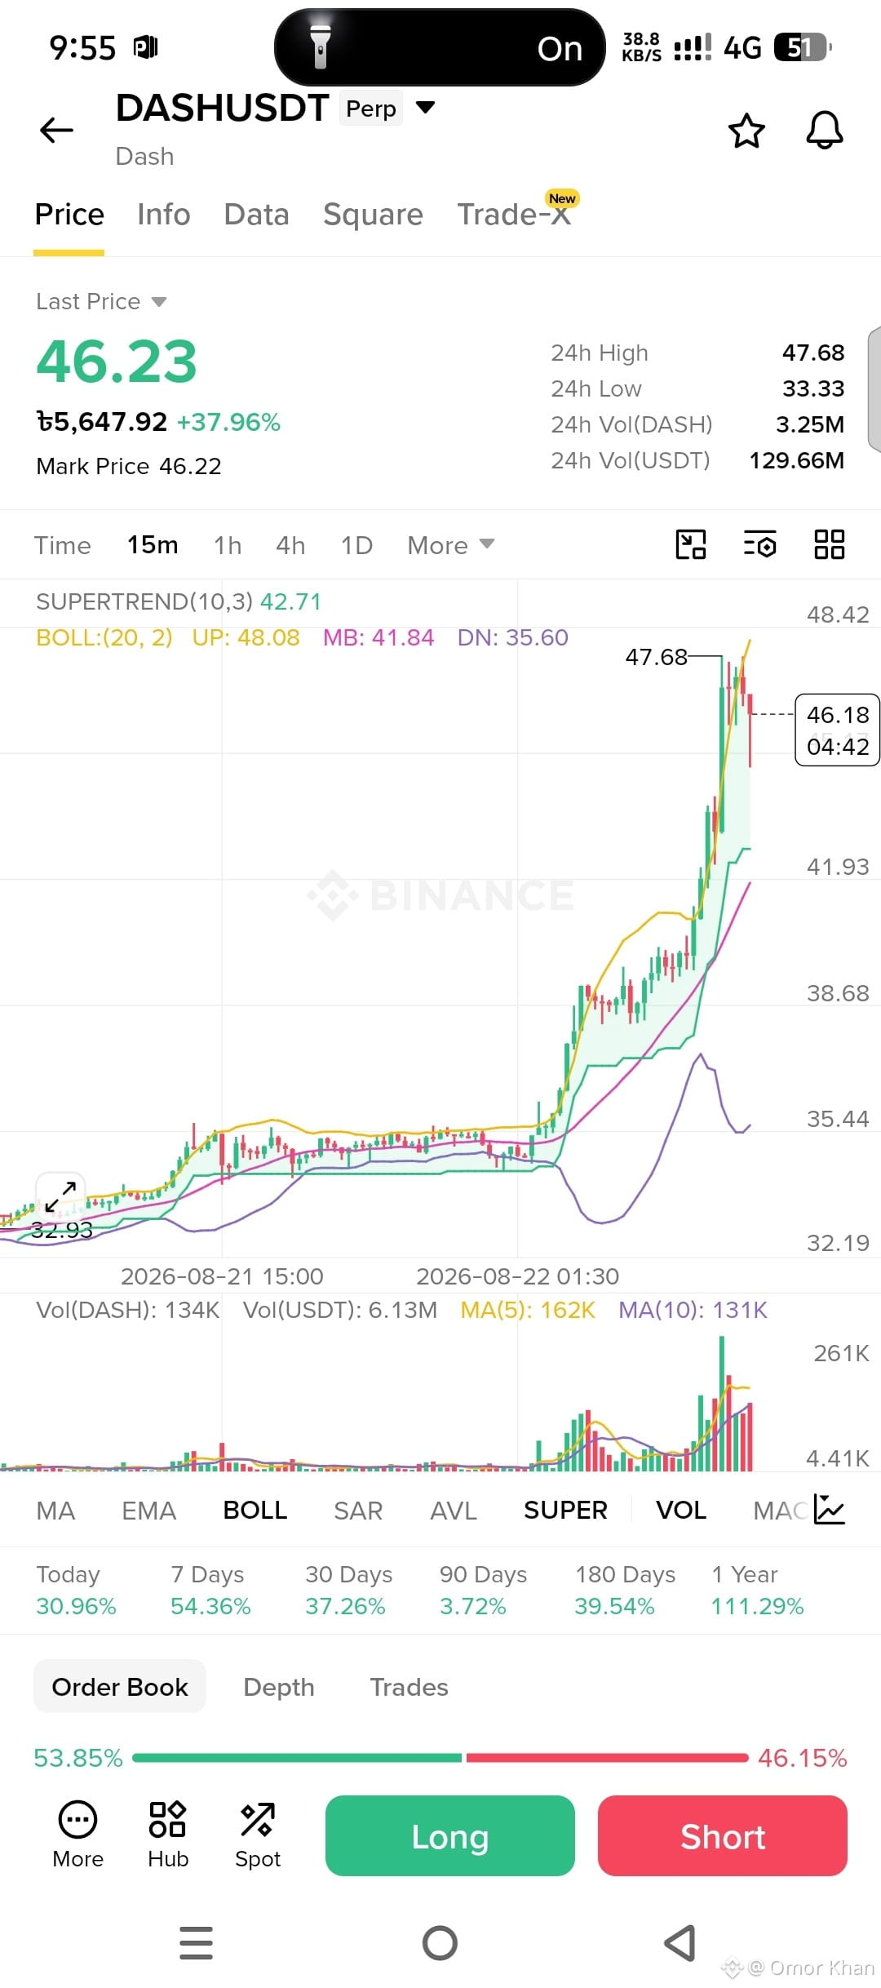Viewport: 881px width, 1988px height.
Task: Tap the 7 Days 54.36% performance value
Action: (x=210, y=1607)
